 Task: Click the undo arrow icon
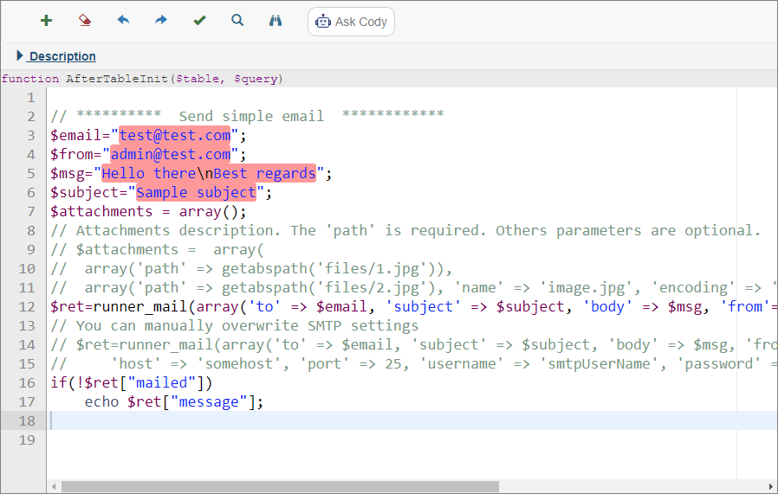coord(123,20)
